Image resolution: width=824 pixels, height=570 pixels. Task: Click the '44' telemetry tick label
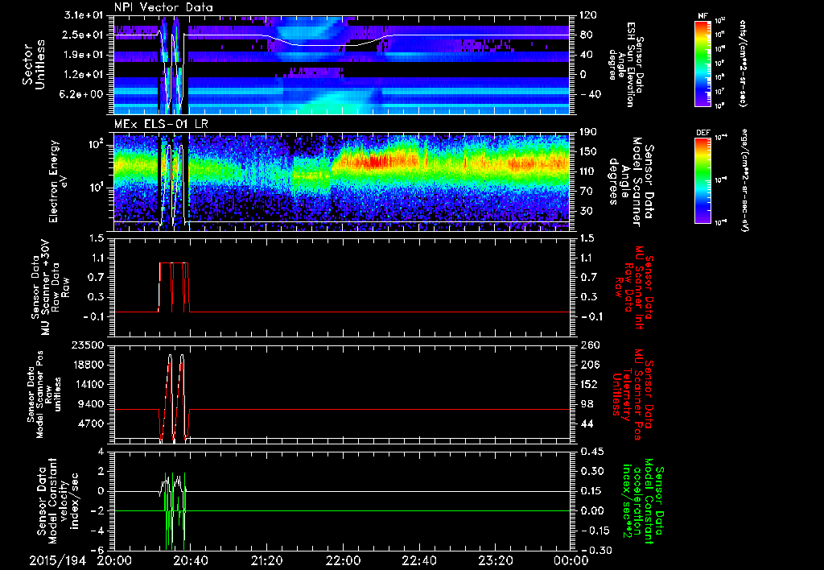coord(585,423)
